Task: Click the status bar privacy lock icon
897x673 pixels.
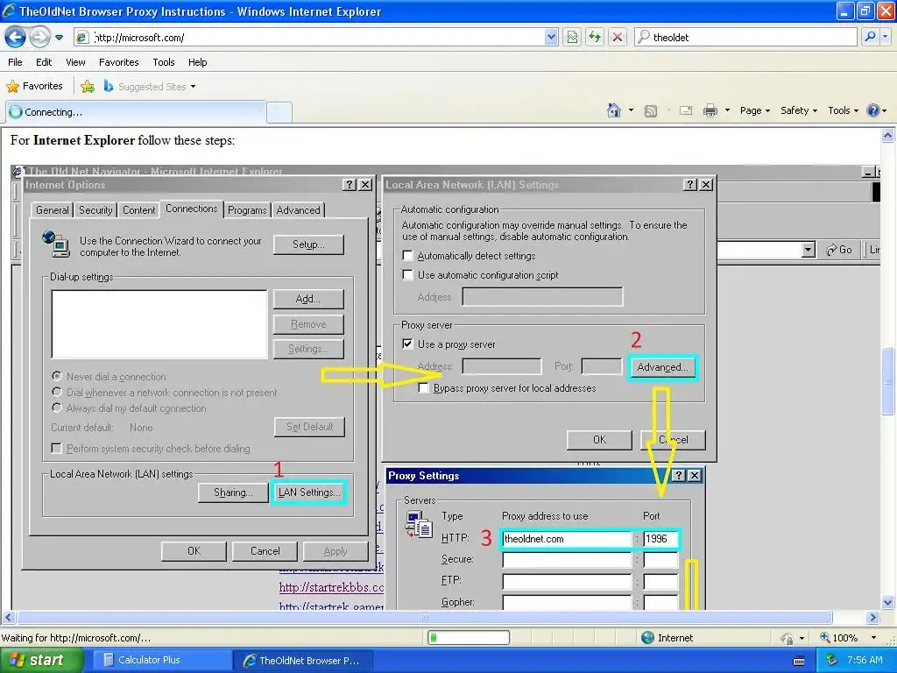Action: 788,638
